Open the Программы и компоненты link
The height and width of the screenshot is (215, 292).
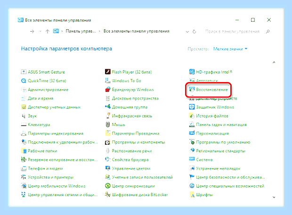[138, 142]
